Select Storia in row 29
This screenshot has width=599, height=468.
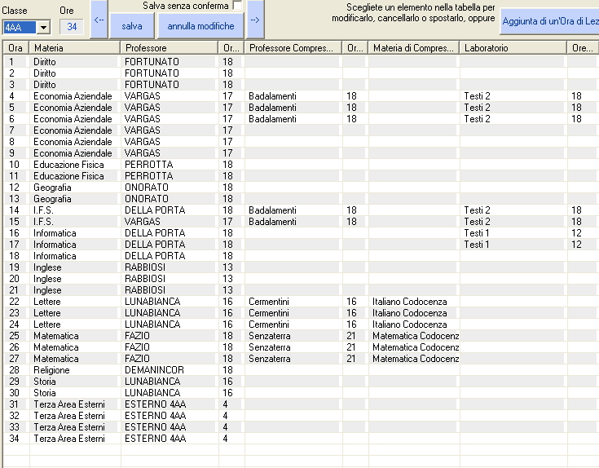click(44, 382)
